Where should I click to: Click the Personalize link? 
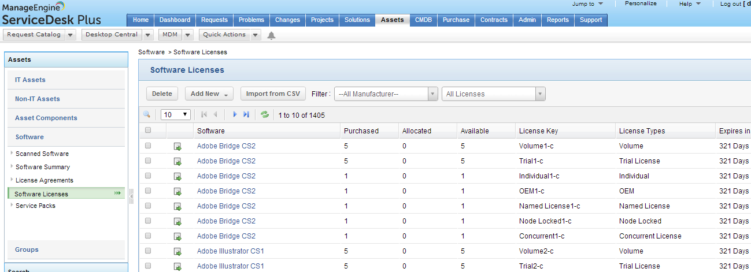click(641, 3)
